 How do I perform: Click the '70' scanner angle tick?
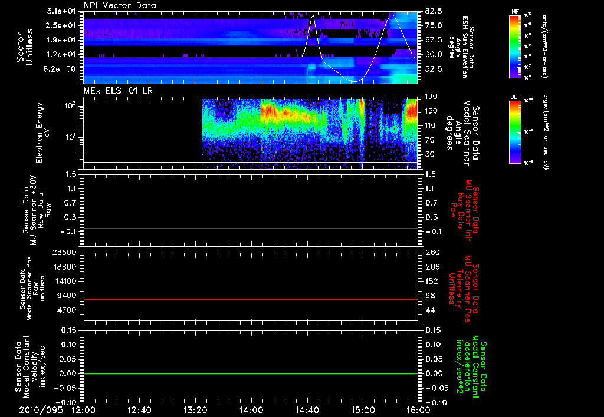[429, 140]
